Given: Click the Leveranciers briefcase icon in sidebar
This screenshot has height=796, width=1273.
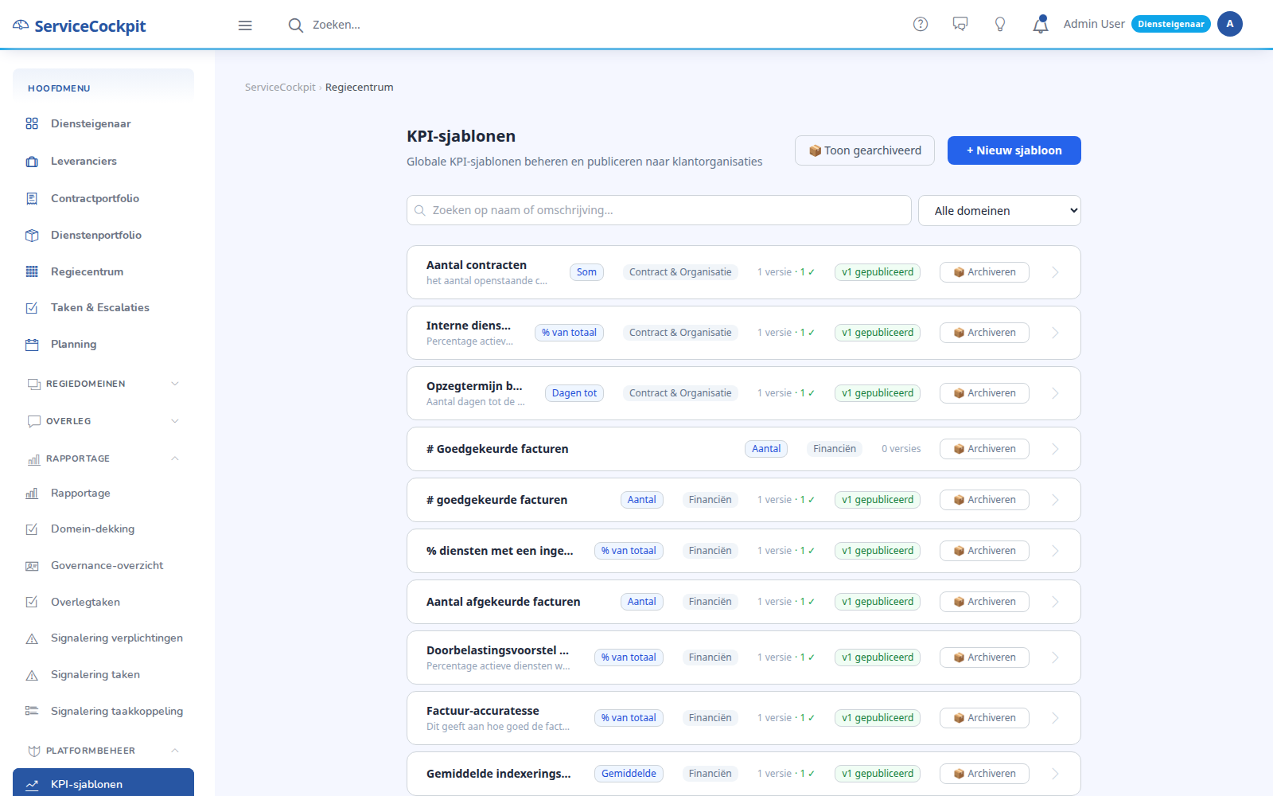Looking at the screenshot, I should pyautogui.click(x=32, y=162).
